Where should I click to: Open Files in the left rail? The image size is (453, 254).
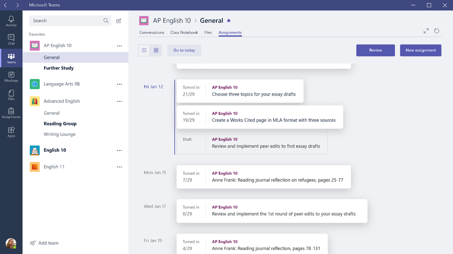pos(11,95)
